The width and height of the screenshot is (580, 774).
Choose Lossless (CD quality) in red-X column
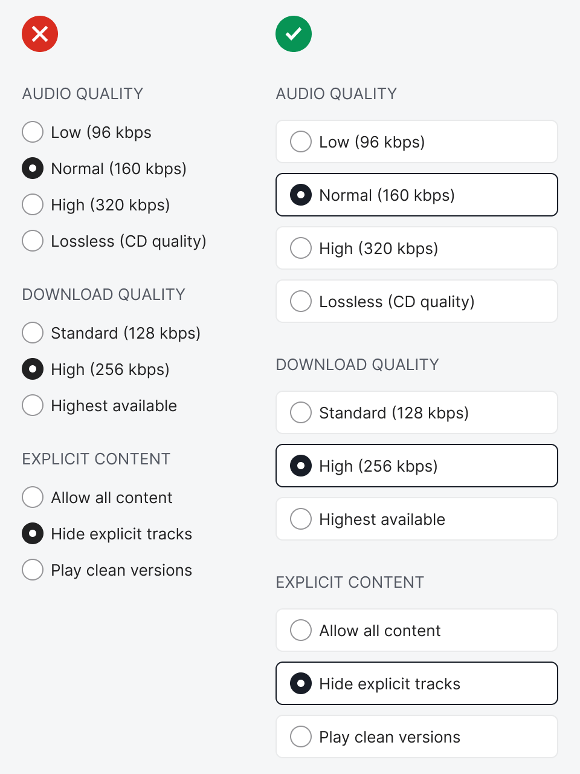(x=33, y=241)
